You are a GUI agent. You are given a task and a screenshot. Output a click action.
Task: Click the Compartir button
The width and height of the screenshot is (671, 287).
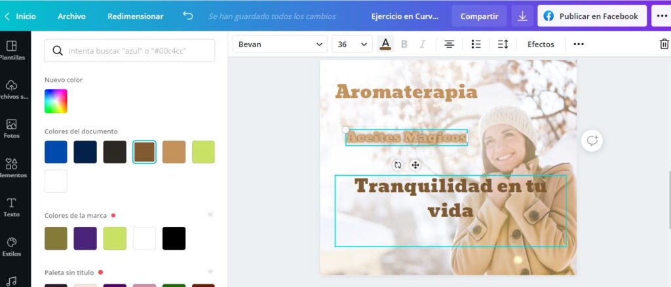(480, 16)
